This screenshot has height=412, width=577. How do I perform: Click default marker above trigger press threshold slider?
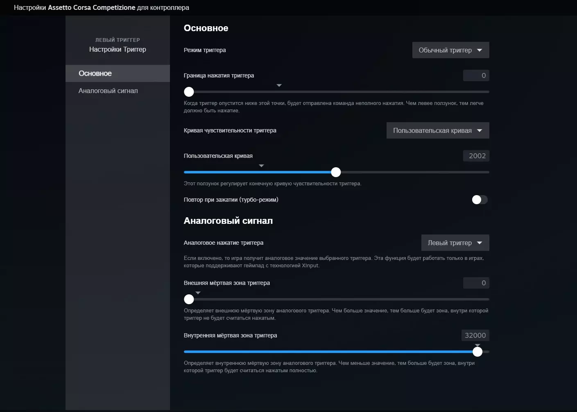click(279, 85)
